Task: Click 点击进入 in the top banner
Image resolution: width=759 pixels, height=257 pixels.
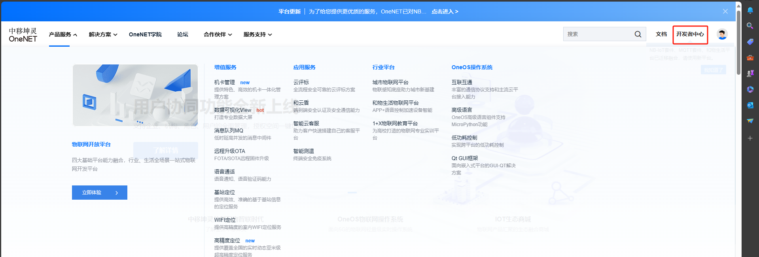Action: tap(445, 11)
